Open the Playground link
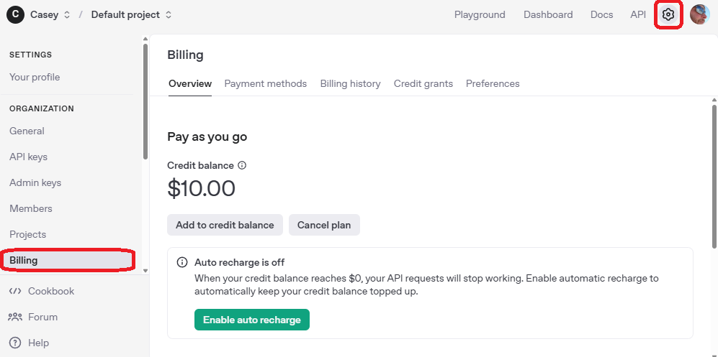 480,14
